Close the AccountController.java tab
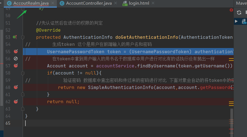This screenshot has height=137, width=247. click(x=116, y=3)
